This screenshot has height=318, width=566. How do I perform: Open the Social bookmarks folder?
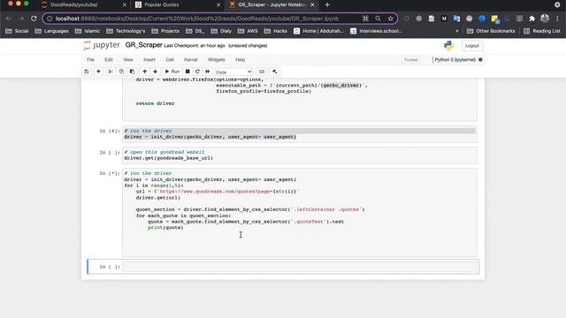tap(17, 31)
